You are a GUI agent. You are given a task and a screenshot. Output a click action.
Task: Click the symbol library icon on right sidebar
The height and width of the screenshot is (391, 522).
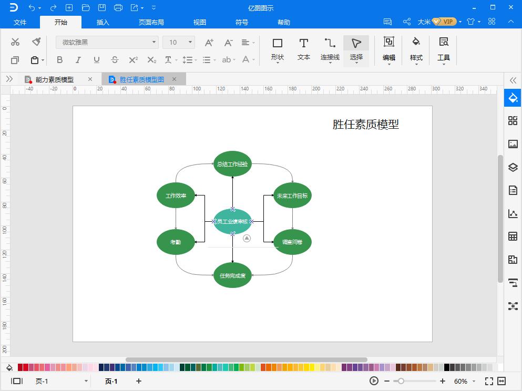click(513, 120)
